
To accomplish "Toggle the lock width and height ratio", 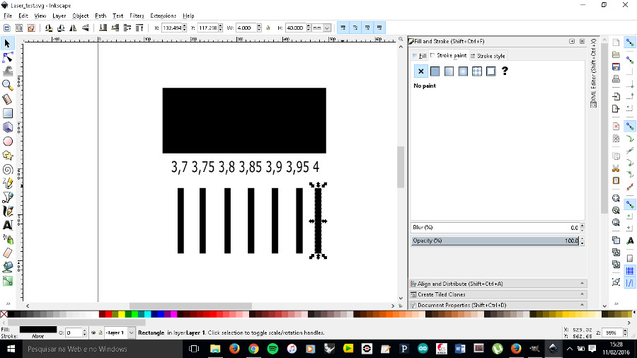I will [x=268, y=28].
